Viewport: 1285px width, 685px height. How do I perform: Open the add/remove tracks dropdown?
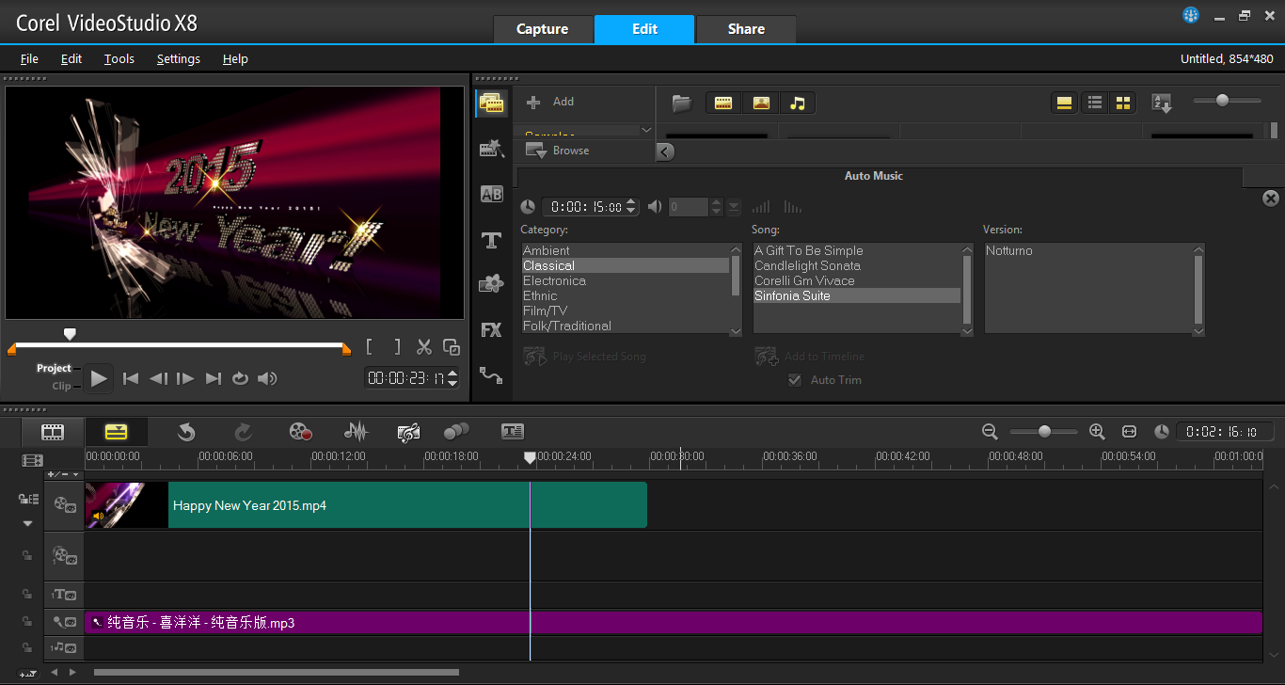64,474
